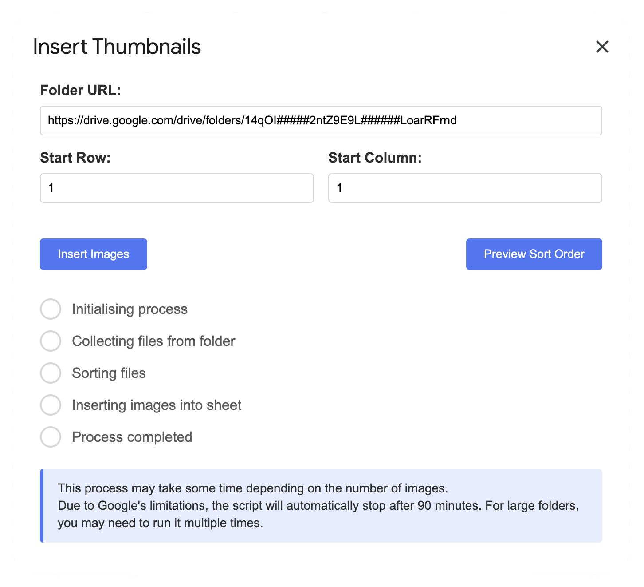
Task: Close the Insert Thumbnails dialog
Action: click(602, 47)
